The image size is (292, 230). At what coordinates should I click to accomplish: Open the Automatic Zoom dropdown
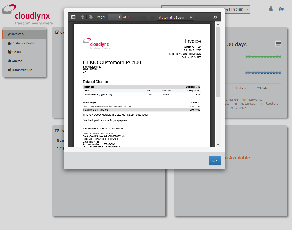click(175, 17)
